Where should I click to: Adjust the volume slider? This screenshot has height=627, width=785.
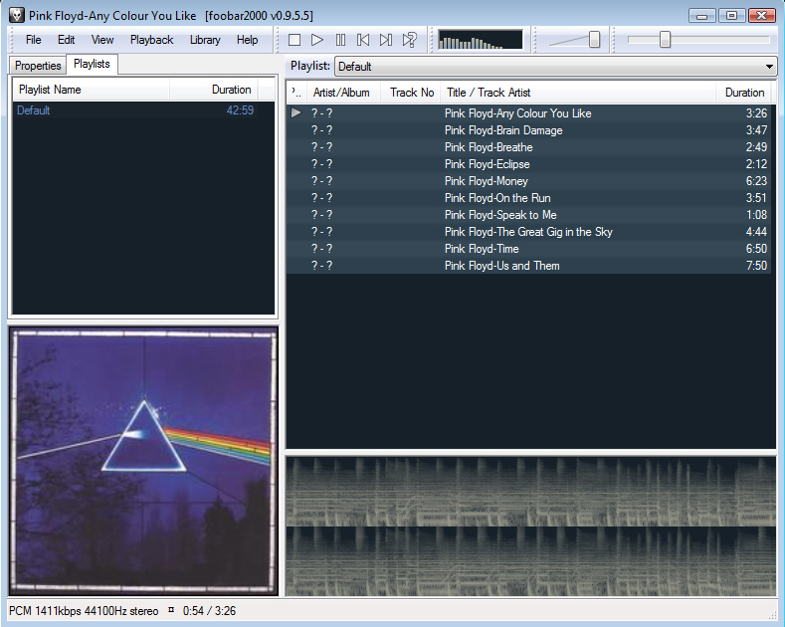[594, 40]
